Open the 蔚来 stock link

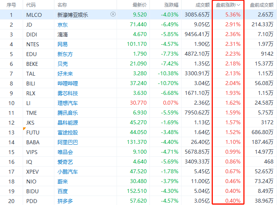pyautogui.click(x=63, y=181)
